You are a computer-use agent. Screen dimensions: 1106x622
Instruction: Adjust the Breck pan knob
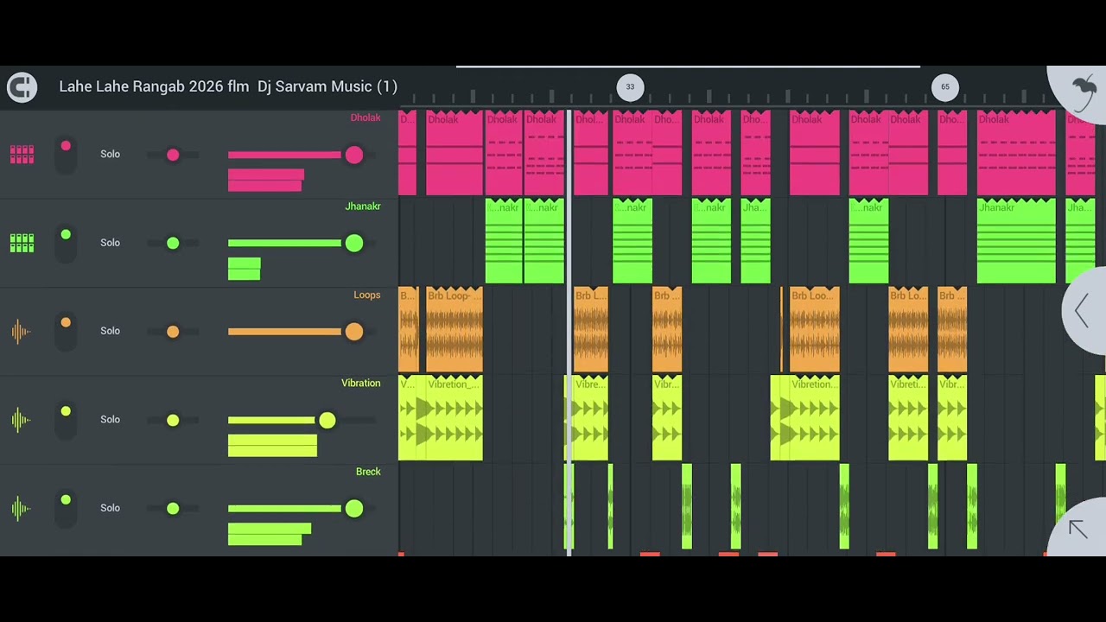(x=173, y=509)
